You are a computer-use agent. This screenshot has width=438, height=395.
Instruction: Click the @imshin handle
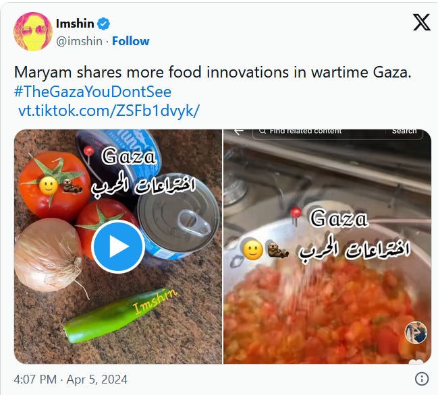[x=79, y=41]
